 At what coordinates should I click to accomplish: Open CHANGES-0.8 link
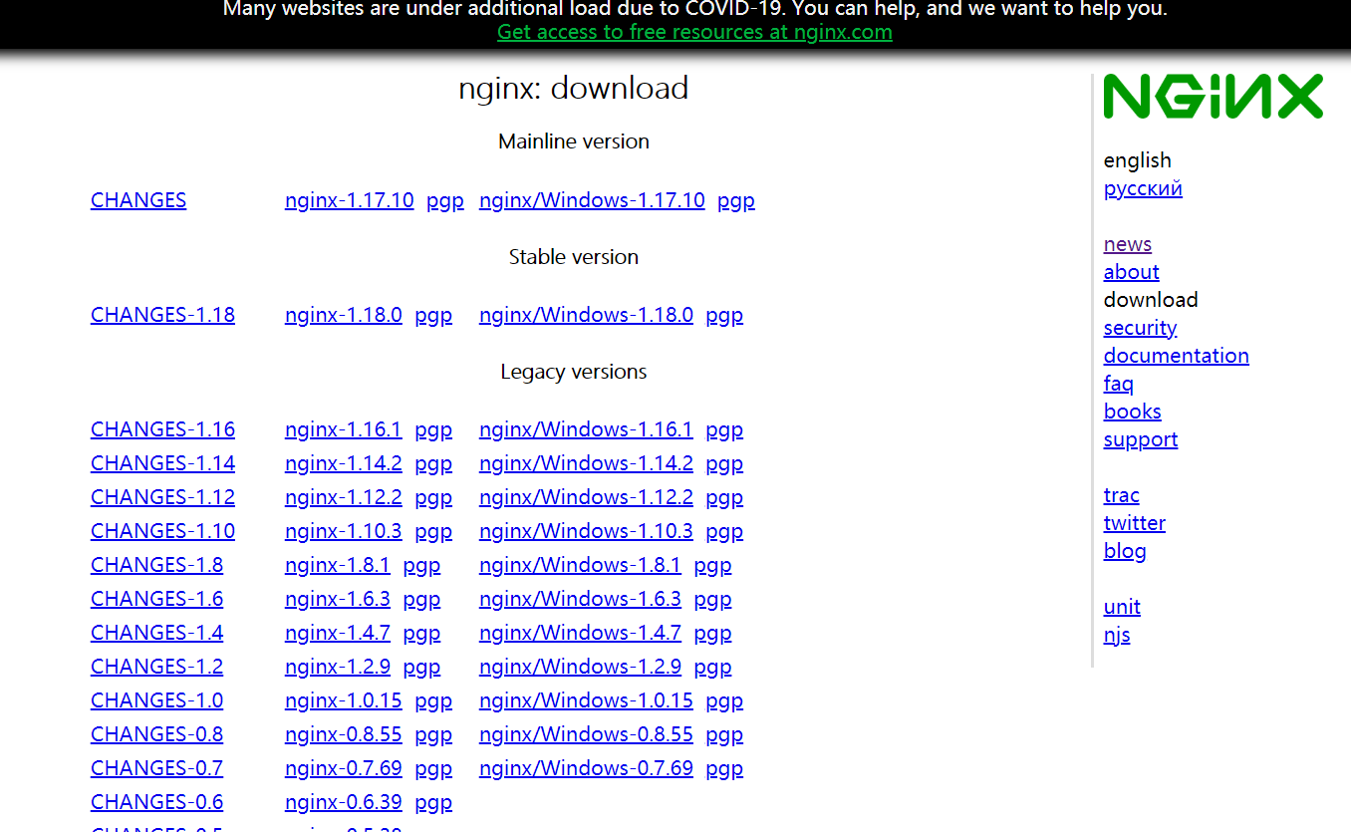click(x=156, y=734)
